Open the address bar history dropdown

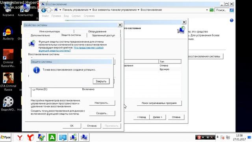coord(207,10)
